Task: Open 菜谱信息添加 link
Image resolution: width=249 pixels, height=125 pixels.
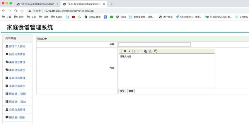Action: click(17, 86)
